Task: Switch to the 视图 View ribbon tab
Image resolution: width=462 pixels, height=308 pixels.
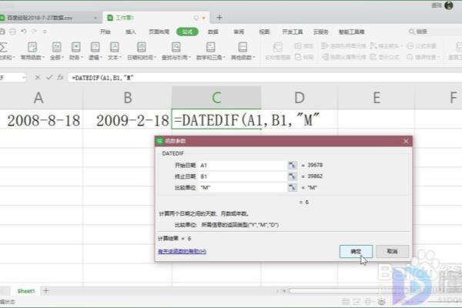Action: coord(264,32)
